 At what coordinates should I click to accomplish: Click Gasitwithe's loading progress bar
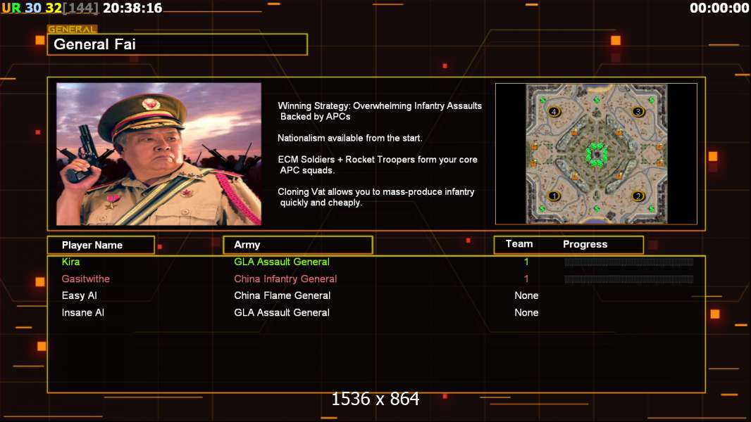629,279
